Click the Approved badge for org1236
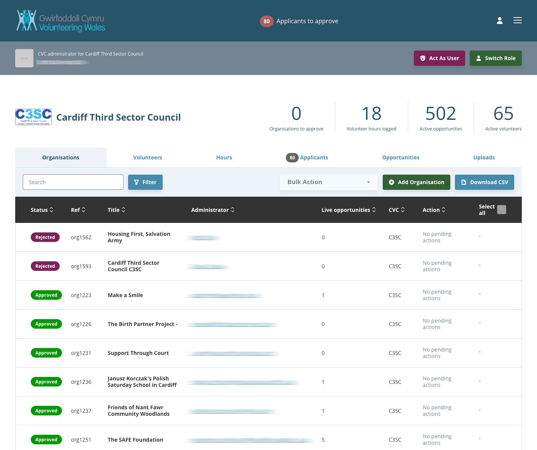The height and width of the screenshot is (450, 537). point(46,382)
